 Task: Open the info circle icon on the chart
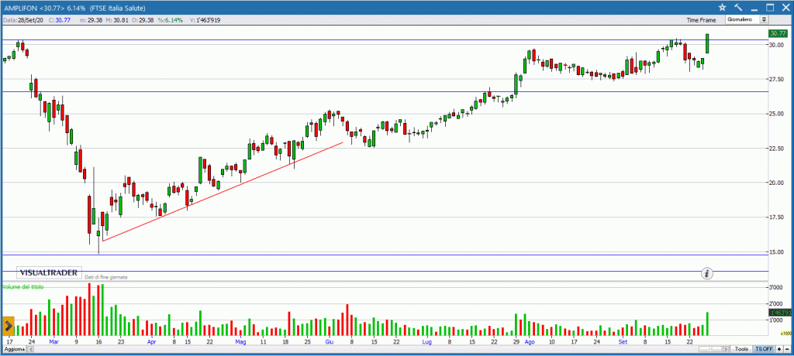[707, 274]
